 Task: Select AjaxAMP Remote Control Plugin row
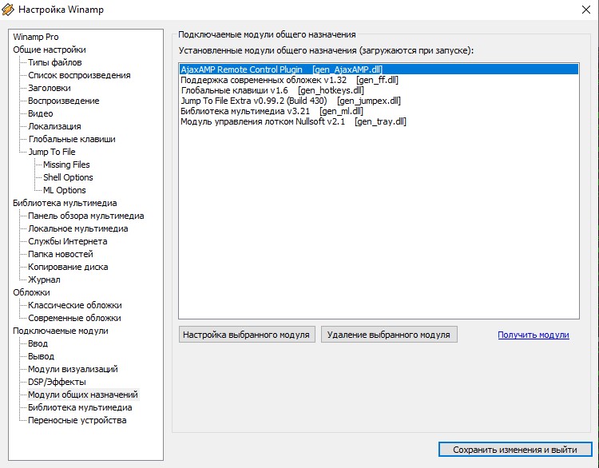tap(379, 69)
